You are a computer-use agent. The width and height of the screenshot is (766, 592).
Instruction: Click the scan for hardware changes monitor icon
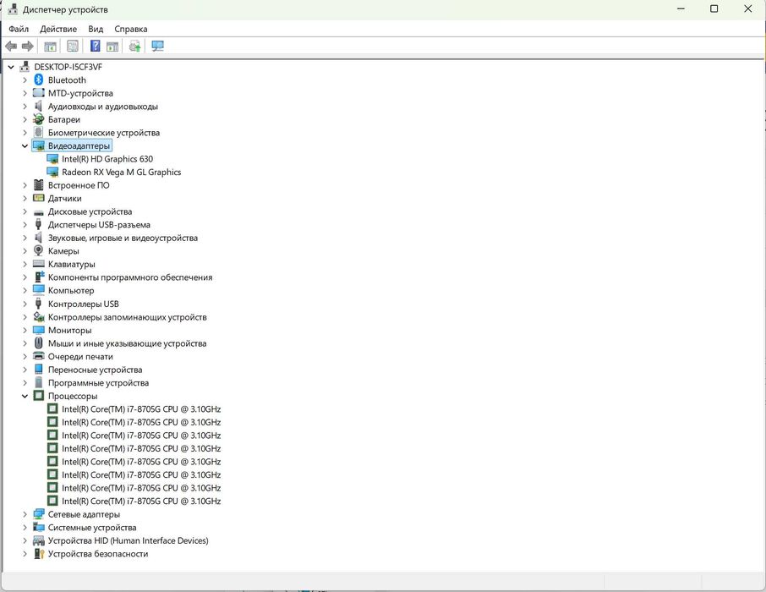click(x=157, y=47)
